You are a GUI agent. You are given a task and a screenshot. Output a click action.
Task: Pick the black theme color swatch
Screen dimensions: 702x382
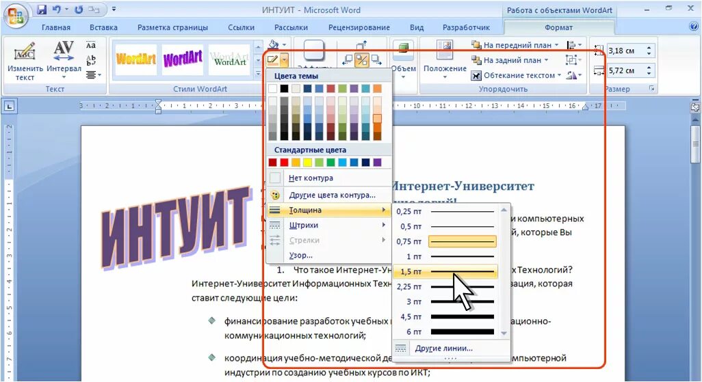[x=285, y=89]
